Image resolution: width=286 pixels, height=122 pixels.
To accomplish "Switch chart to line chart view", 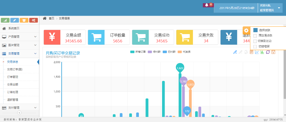I will (257, 52).
